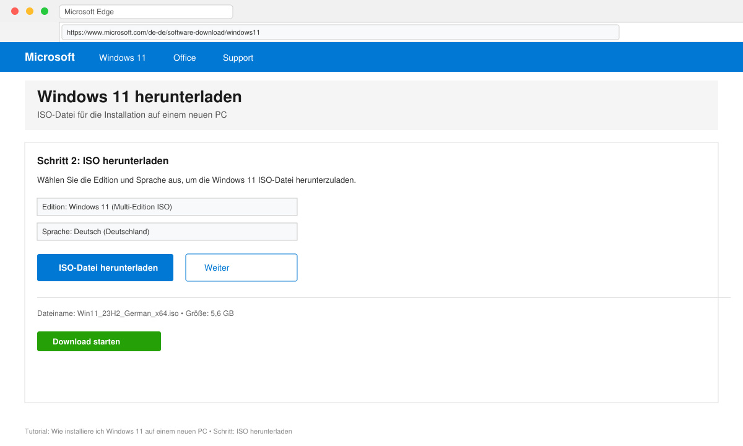Click the Weiter button
Viewport: 743px width, 446px height.
(x=241, y=268)
